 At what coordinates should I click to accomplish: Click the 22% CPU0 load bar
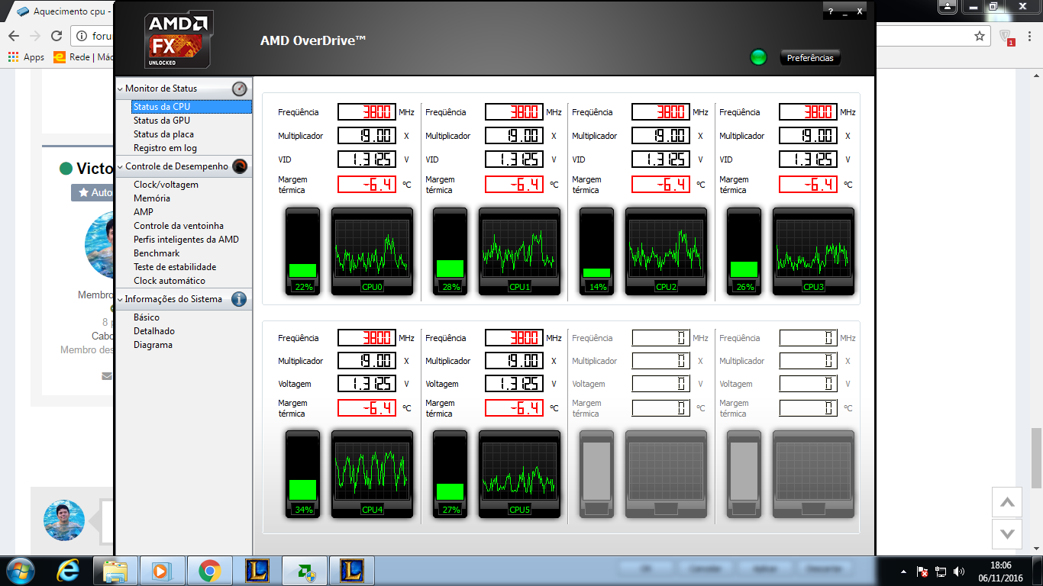point(303,251)
